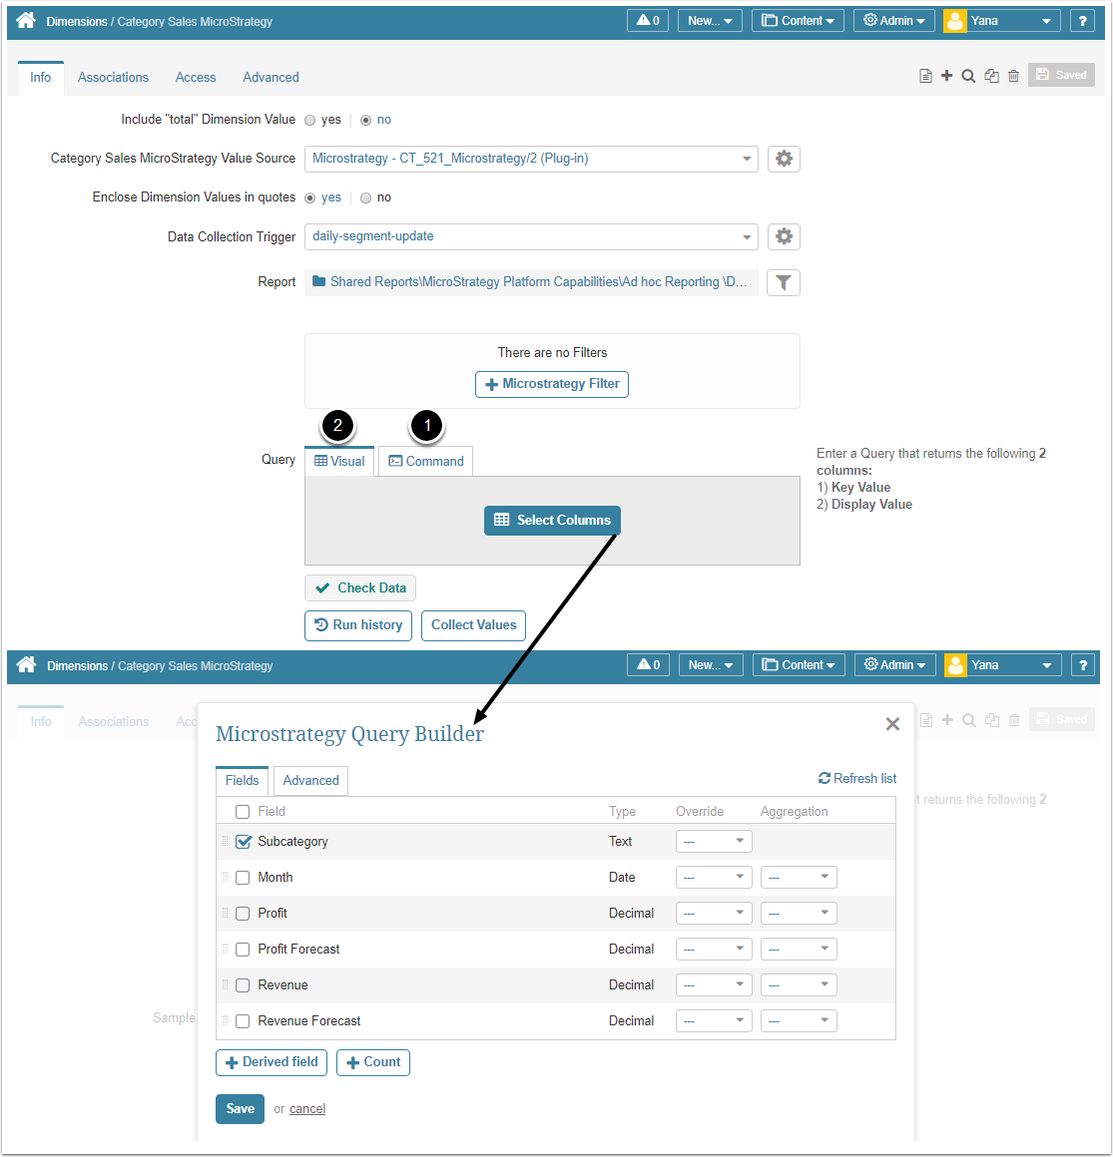Open the daily-segment-update trigger dropdown
Viewport: 1113px width, 1157px height.
click(531, 236)
